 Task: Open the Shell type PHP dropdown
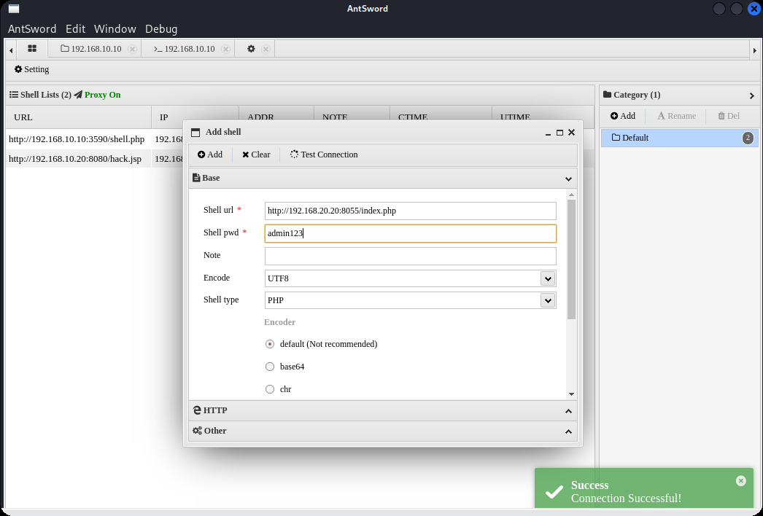point(547,300)
